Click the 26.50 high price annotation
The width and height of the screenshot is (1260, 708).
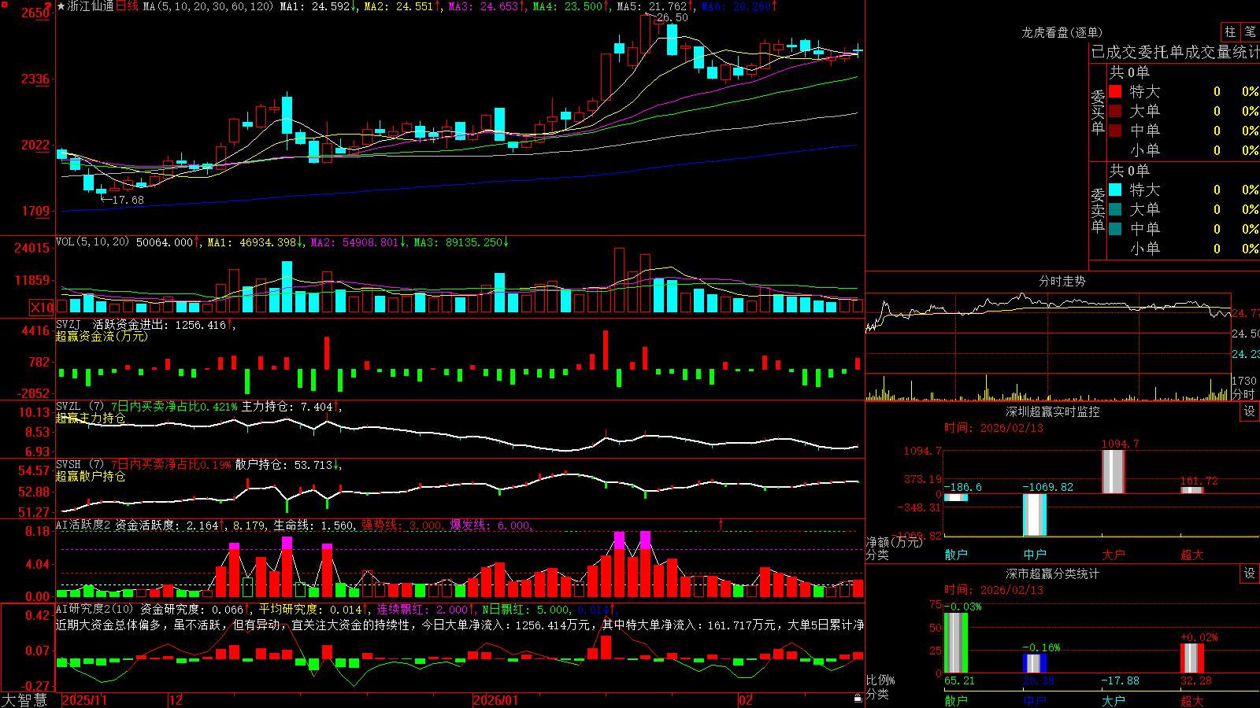click(x=672, y=17)
